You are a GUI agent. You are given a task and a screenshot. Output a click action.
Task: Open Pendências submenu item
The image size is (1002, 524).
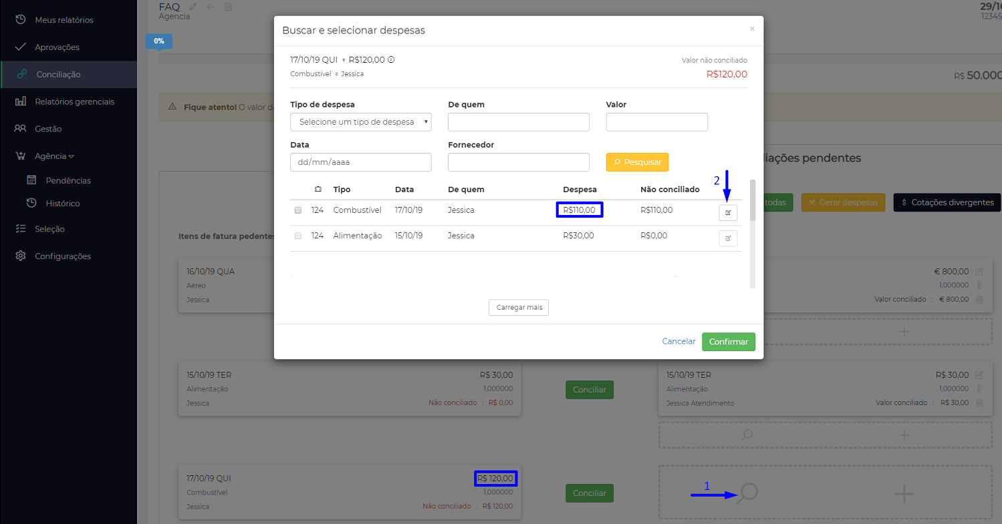click(68, 181)
